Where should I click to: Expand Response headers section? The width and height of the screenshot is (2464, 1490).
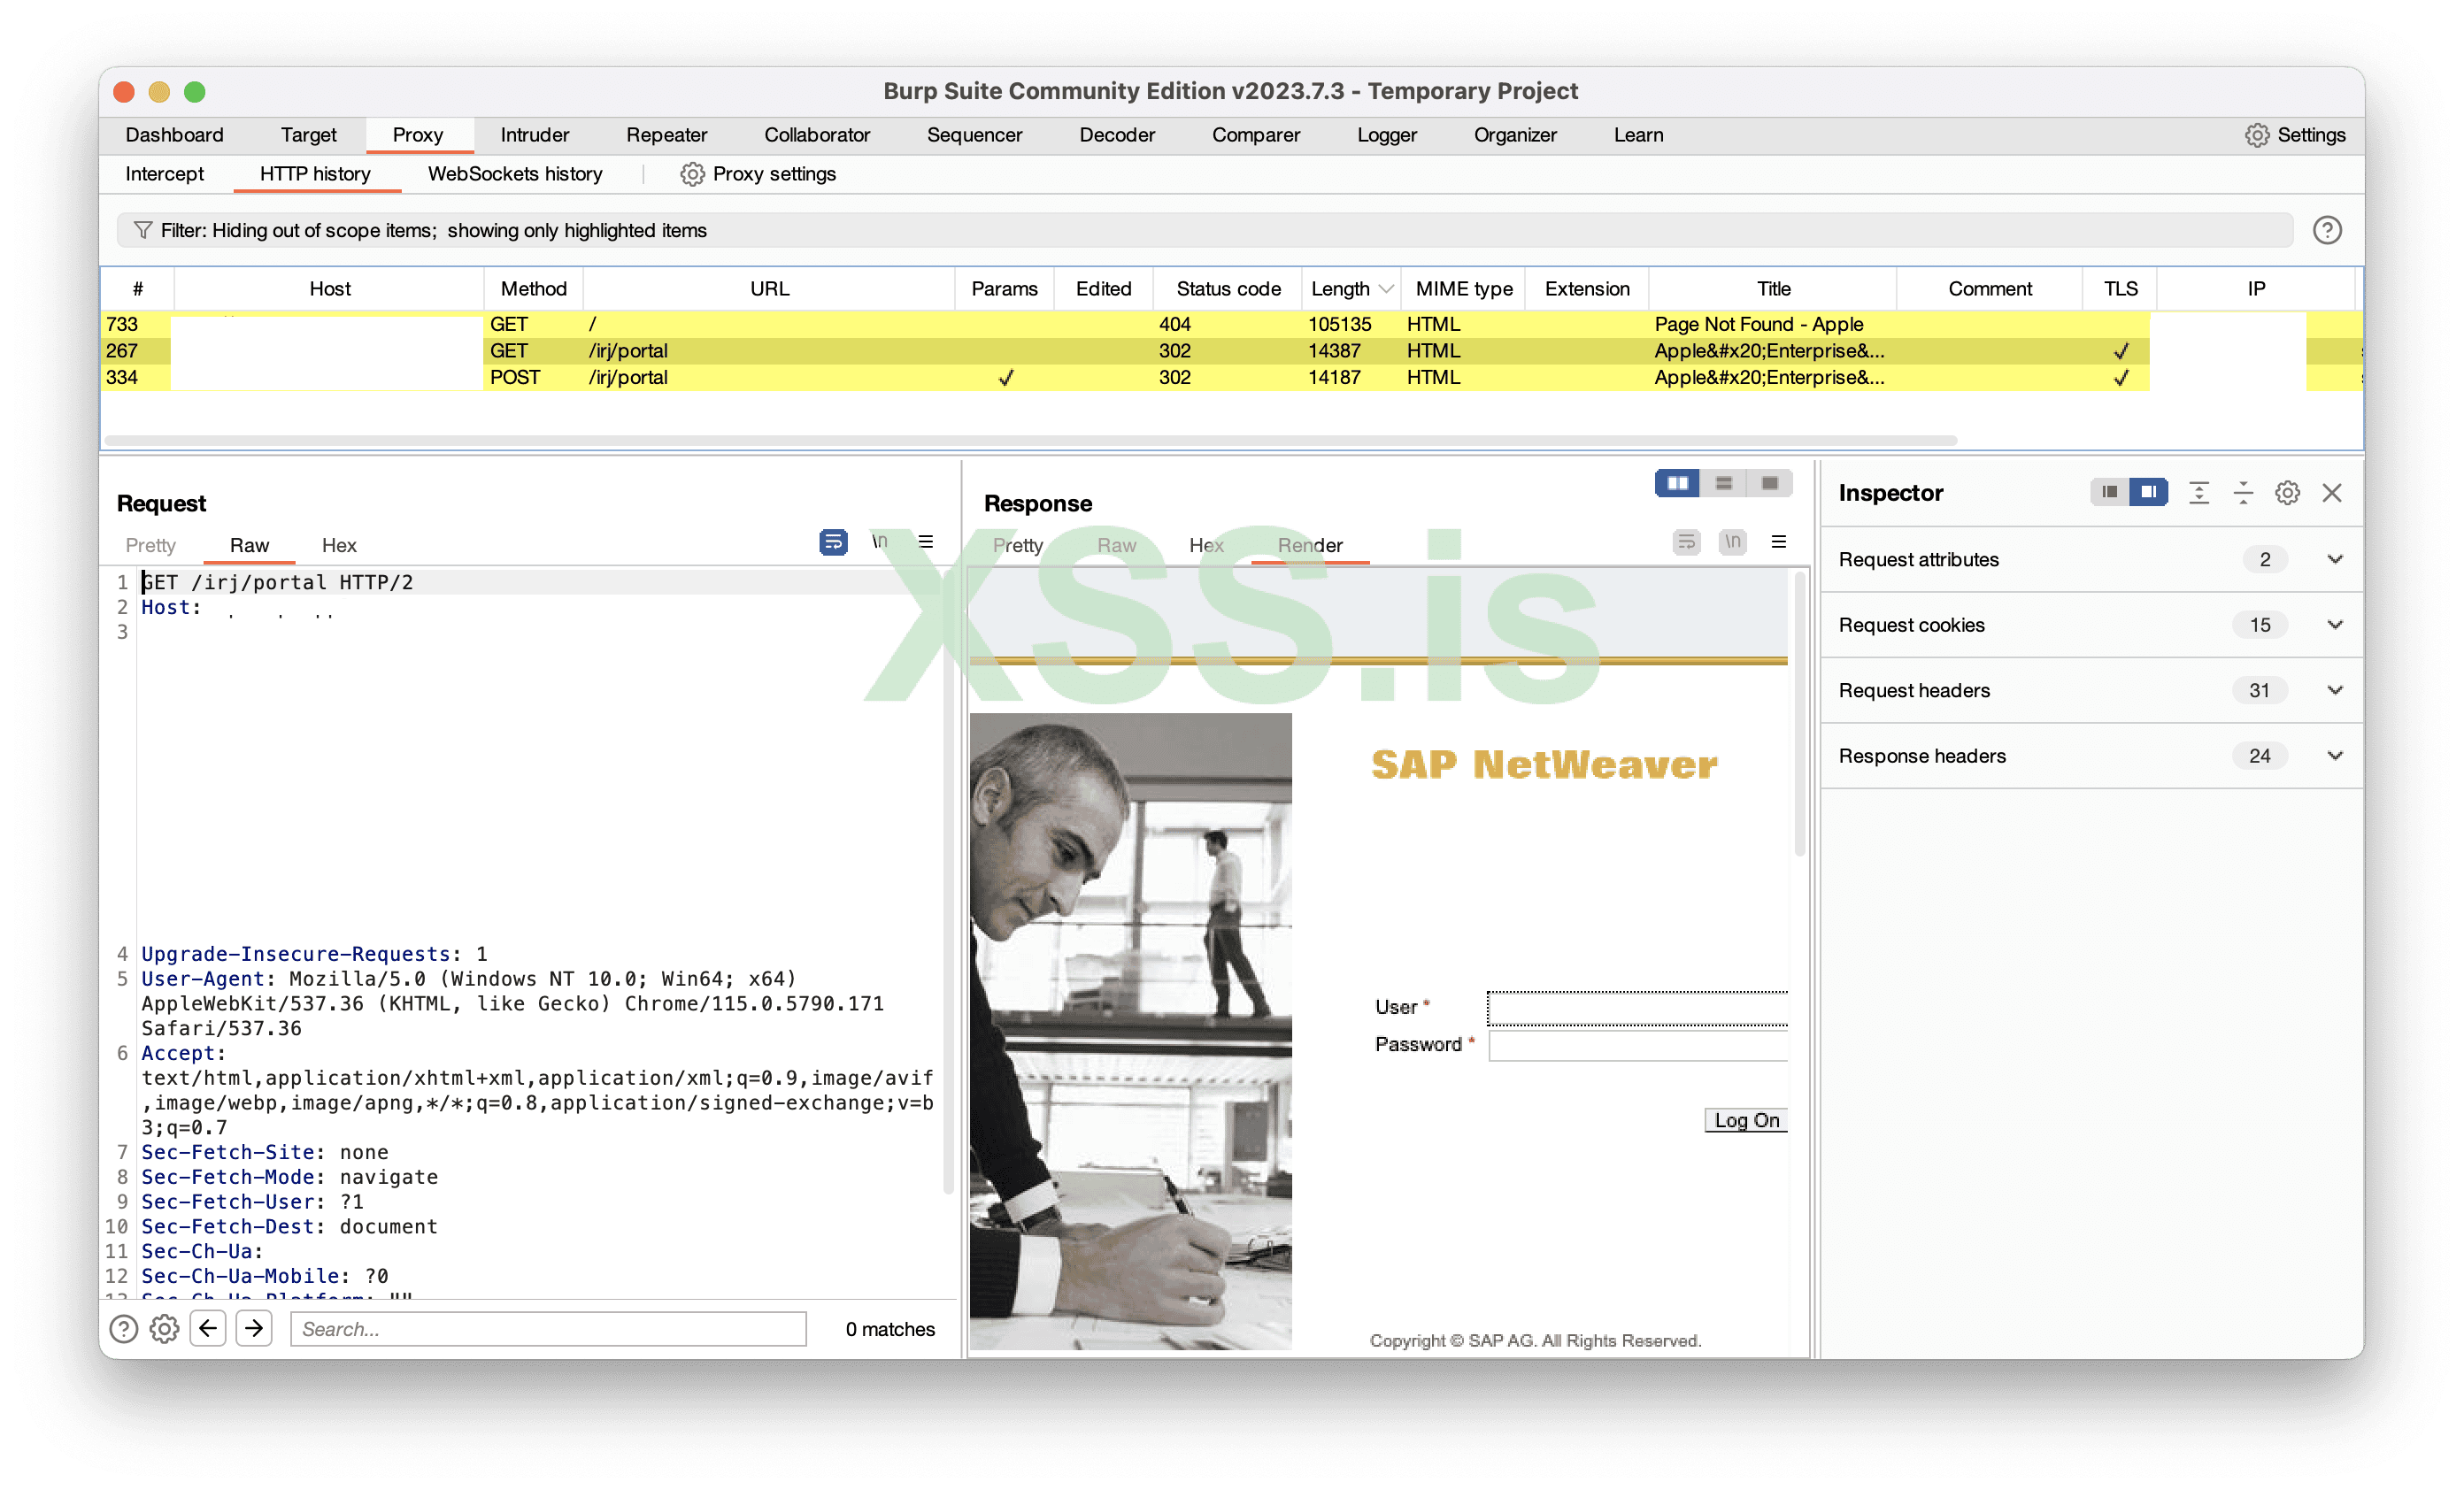pyautogui.click(x=2334, y=756)
